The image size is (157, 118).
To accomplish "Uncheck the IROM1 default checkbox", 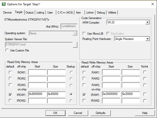I will (x=10, y=95).
